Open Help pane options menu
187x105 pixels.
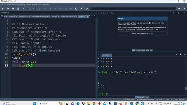185,13
